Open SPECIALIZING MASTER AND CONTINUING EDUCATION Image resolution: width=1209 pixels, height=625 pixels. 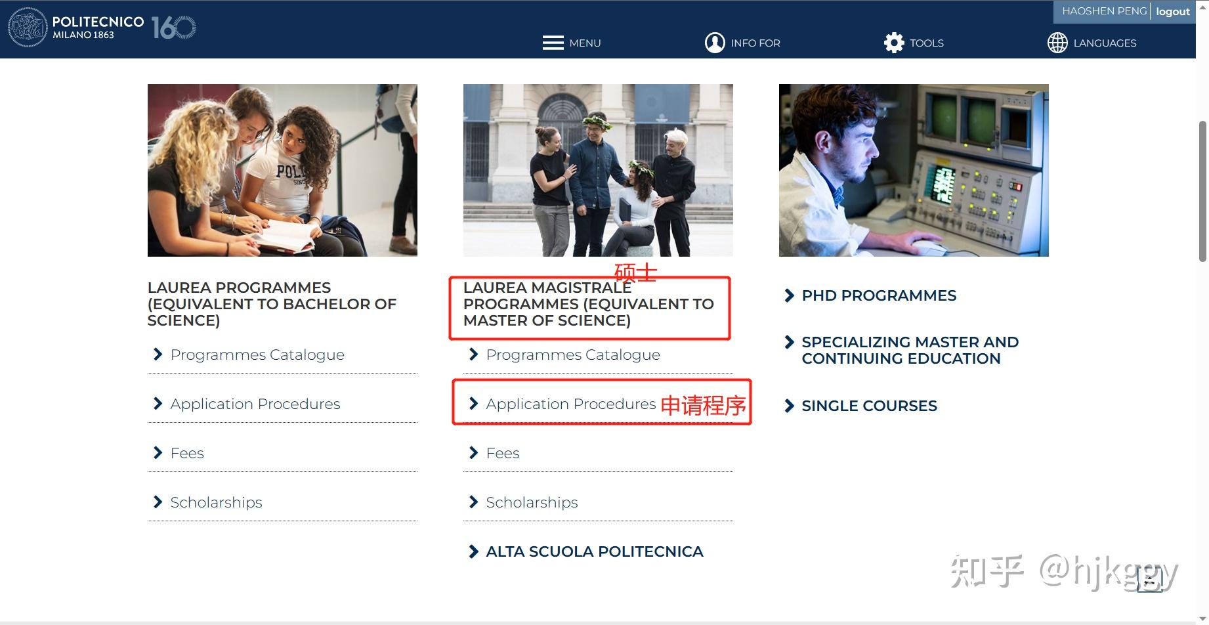point(910,350)
